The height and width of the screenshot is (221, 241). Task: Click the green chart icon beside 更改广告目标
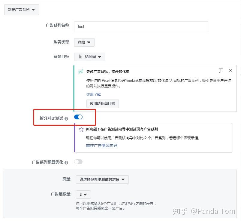pos(80,72)
